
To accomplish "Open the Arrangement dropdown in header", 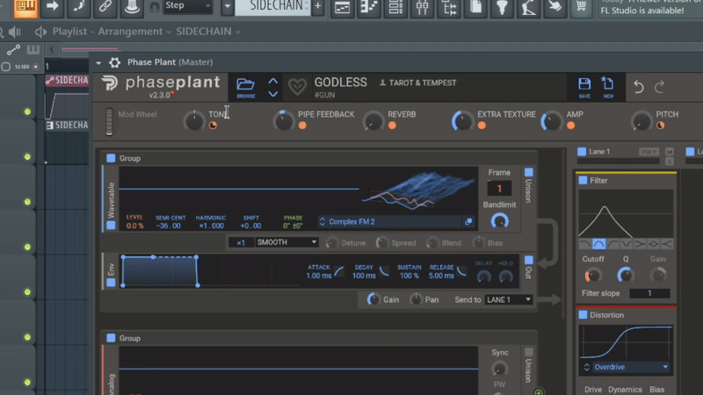I will 134,32.
